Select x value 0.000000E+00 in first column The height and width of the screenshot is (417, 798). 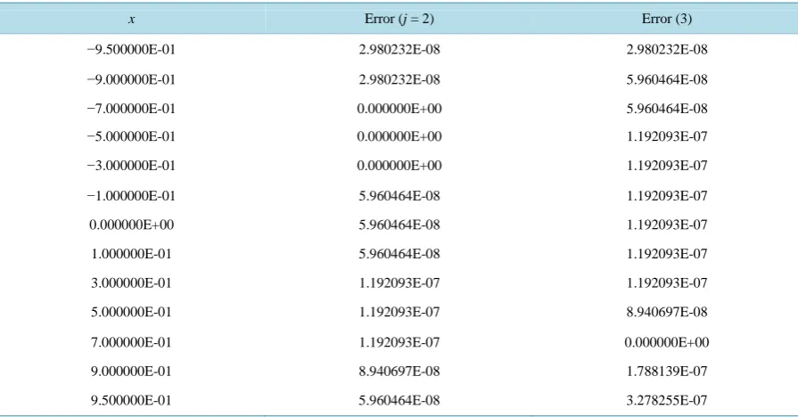click(131, 225)
